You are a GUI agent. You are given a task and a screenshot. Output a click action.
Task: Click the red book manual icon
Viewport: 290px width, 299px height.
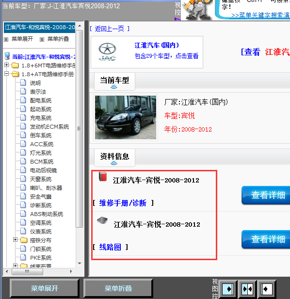point(103,177)
